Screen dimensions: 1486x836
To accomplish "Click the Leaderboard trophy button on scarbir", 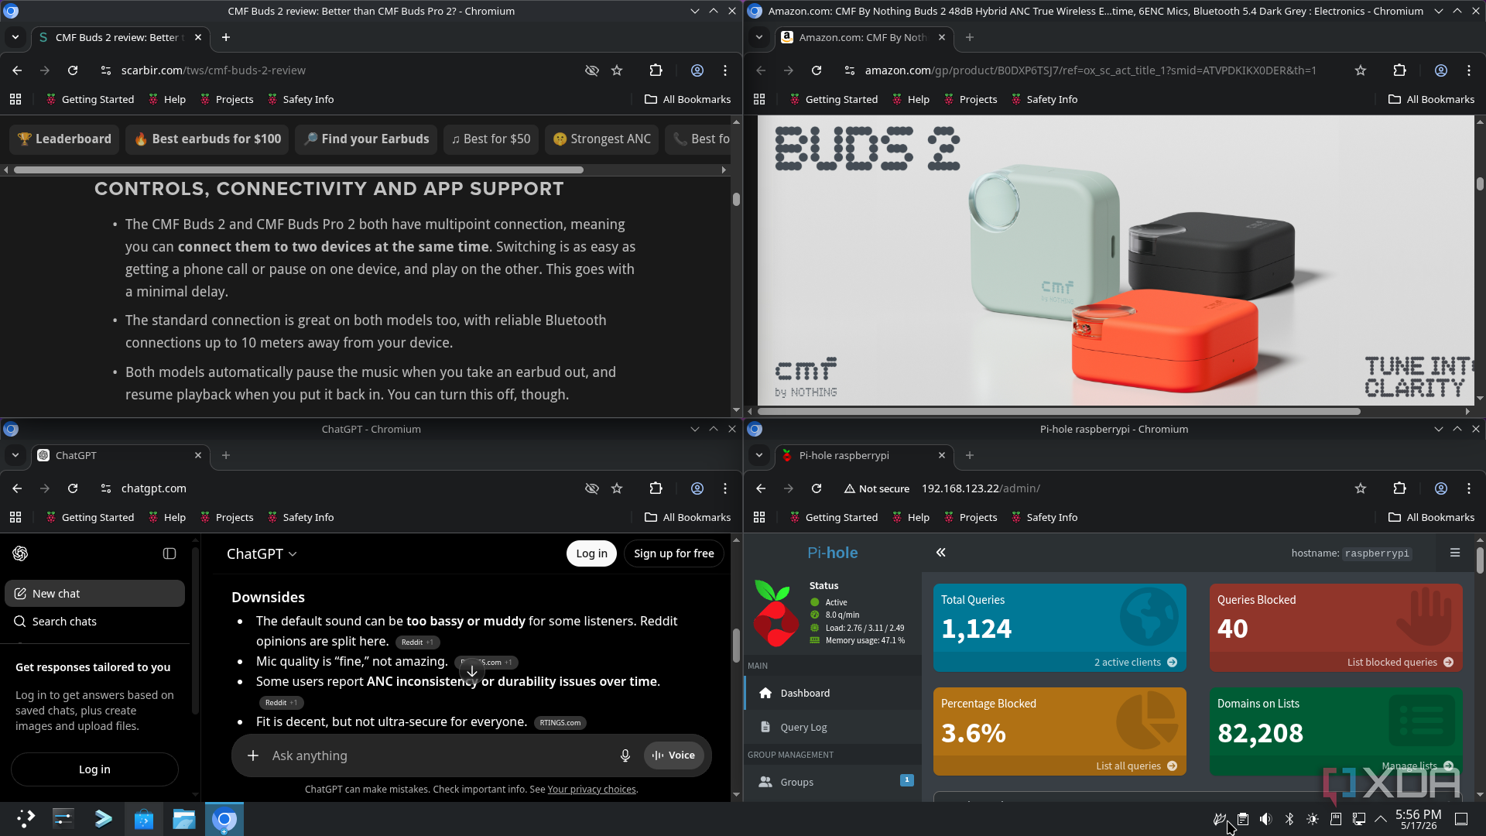I will pos(65,139).
